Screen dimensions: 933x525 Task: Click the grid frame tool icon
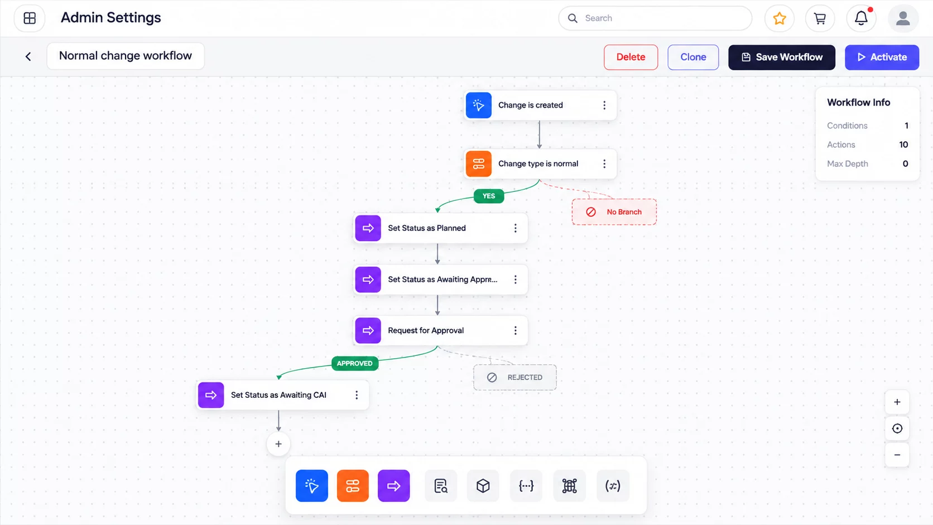(x=569, y=486)
